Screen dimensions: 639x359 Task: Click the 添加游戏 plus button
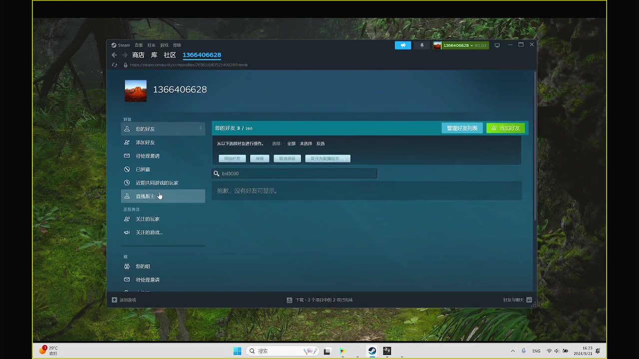click(124, 300)
